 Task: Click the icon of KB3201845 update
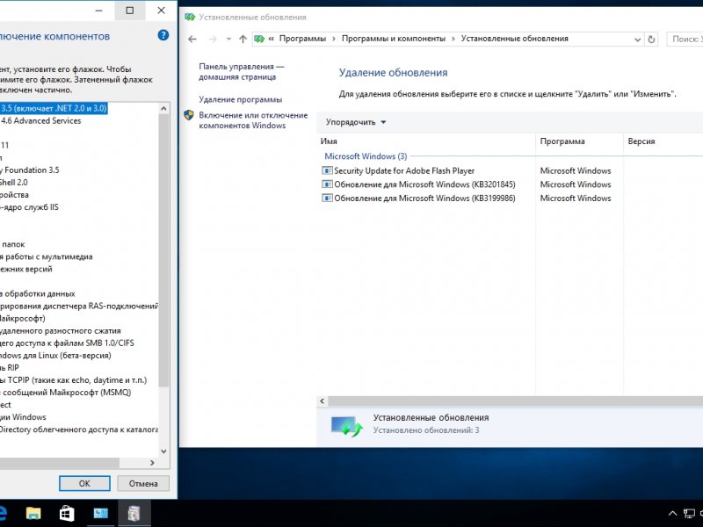327,184
